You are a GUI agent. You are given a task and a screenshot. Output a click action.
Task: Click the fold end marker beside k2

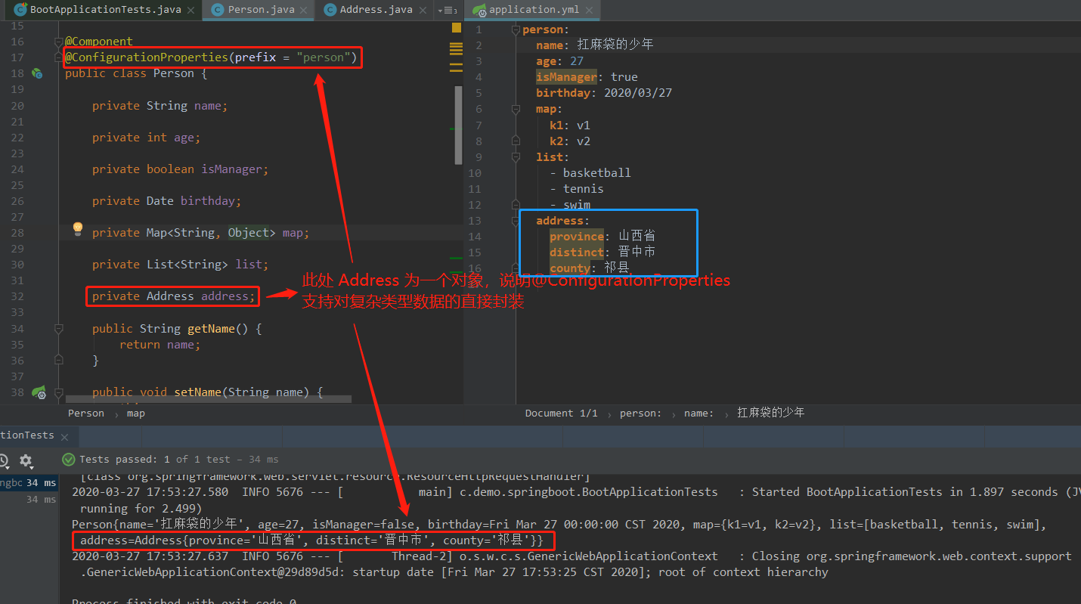(x=516, y=141)
